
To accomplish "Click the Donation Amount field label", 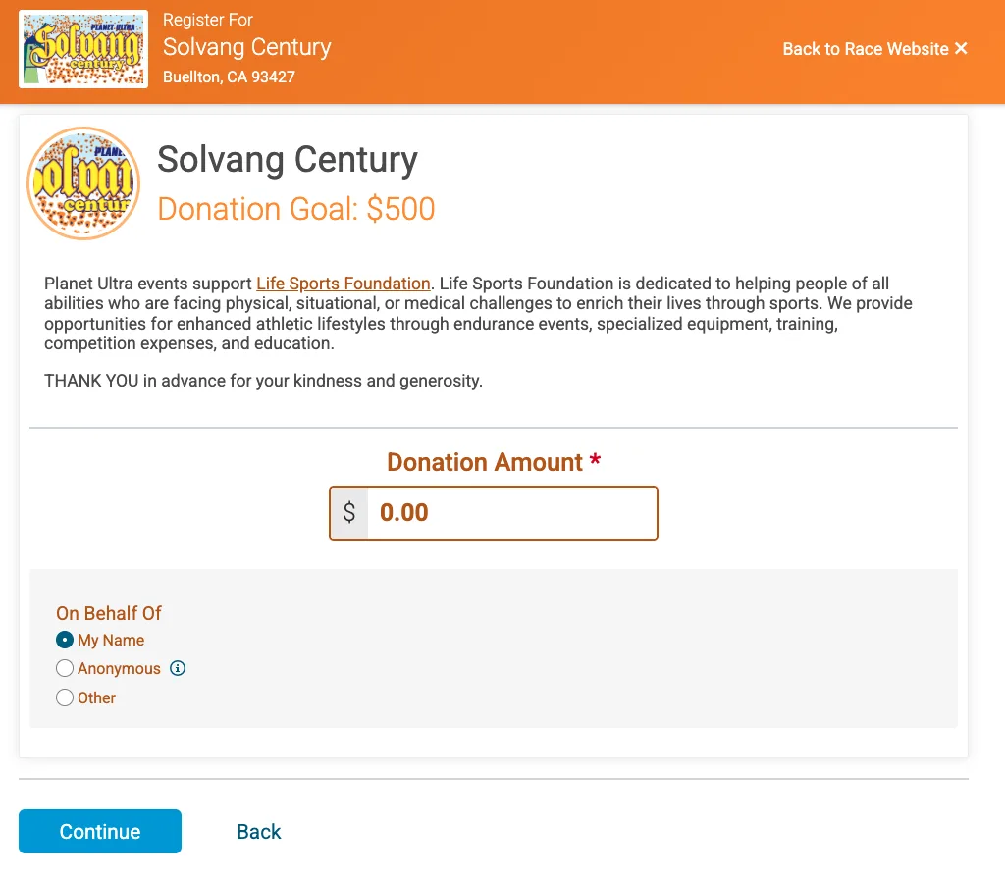I will [x=485, y=462].
